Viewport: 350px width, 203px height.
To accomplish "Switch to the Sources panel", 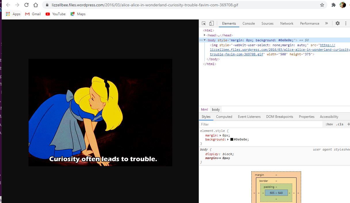I will point(267,24).
